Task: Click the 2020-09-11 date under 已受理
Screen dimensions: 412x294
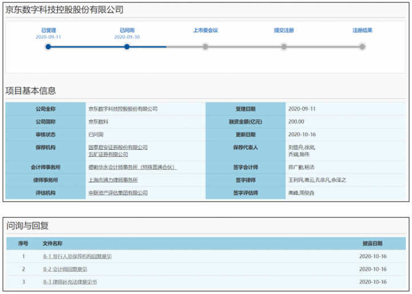Action: (x=48, y=37)
